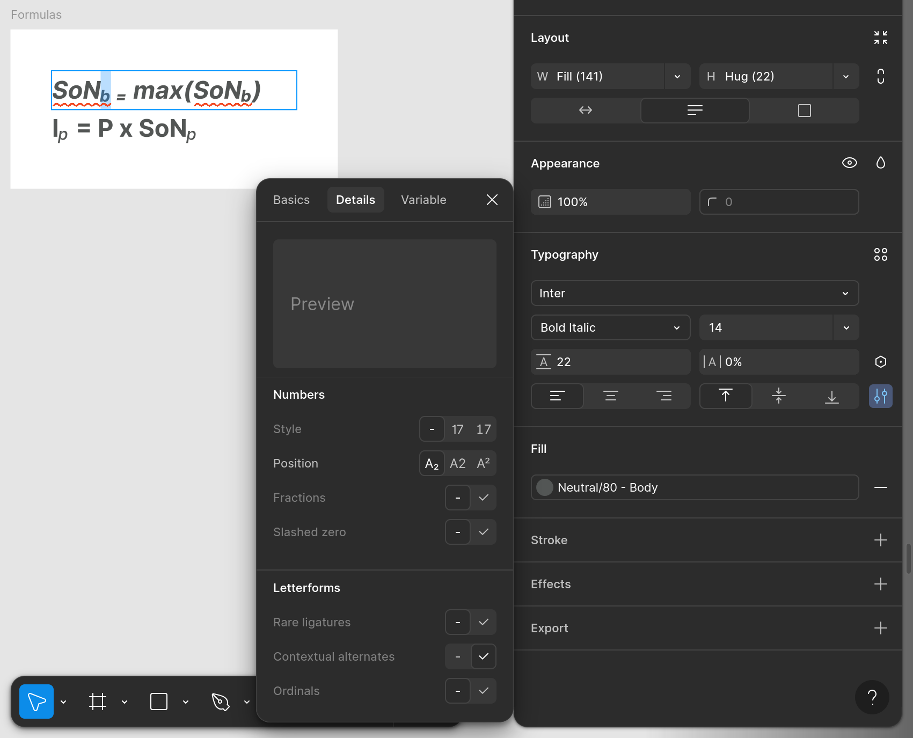Image resolution: width=913 pixels, height=738 pixels.
Task: Disable Fractions dash option
Action: [457, 498]
